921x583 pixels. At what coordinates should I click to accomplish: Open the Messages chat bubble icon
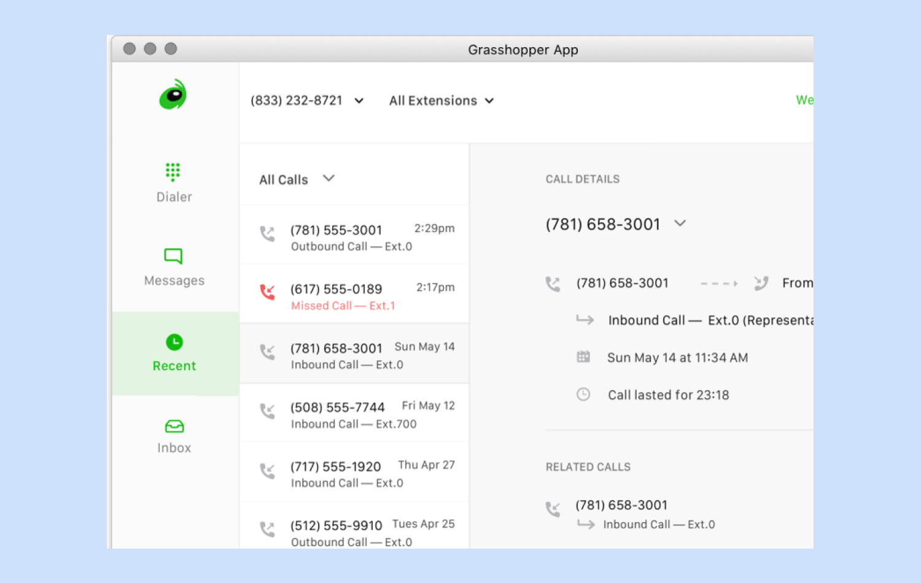pyautogui.click(x=173, y=256)
